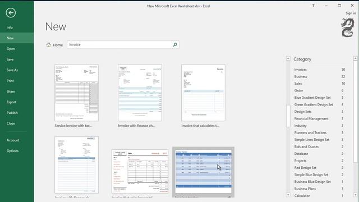Click the category list scroll down arrow
Viewport: 359px width, 202px height.
(x=288, y=195)
